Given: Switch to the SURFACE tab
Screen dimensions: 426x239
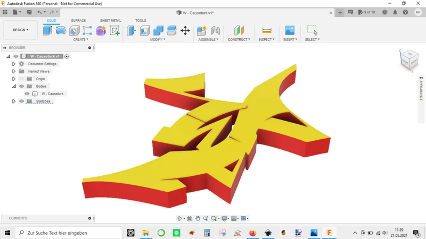Looking at the screenshot, I should (x=78, y=21).
